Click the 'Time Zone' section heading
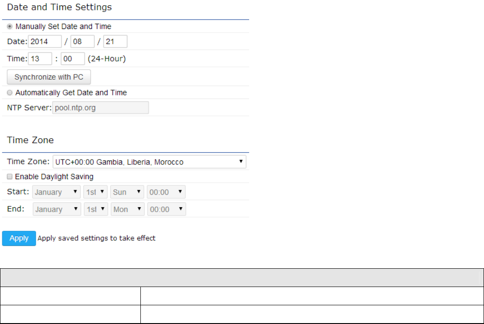The height and width of the screenshot is (324, 484). point(30,140)
